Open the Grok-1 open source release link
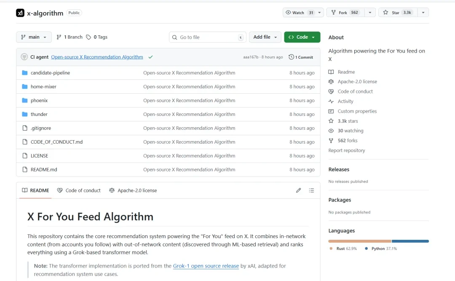This screenshot has width=455, height=281. click(x=206, y=265)
